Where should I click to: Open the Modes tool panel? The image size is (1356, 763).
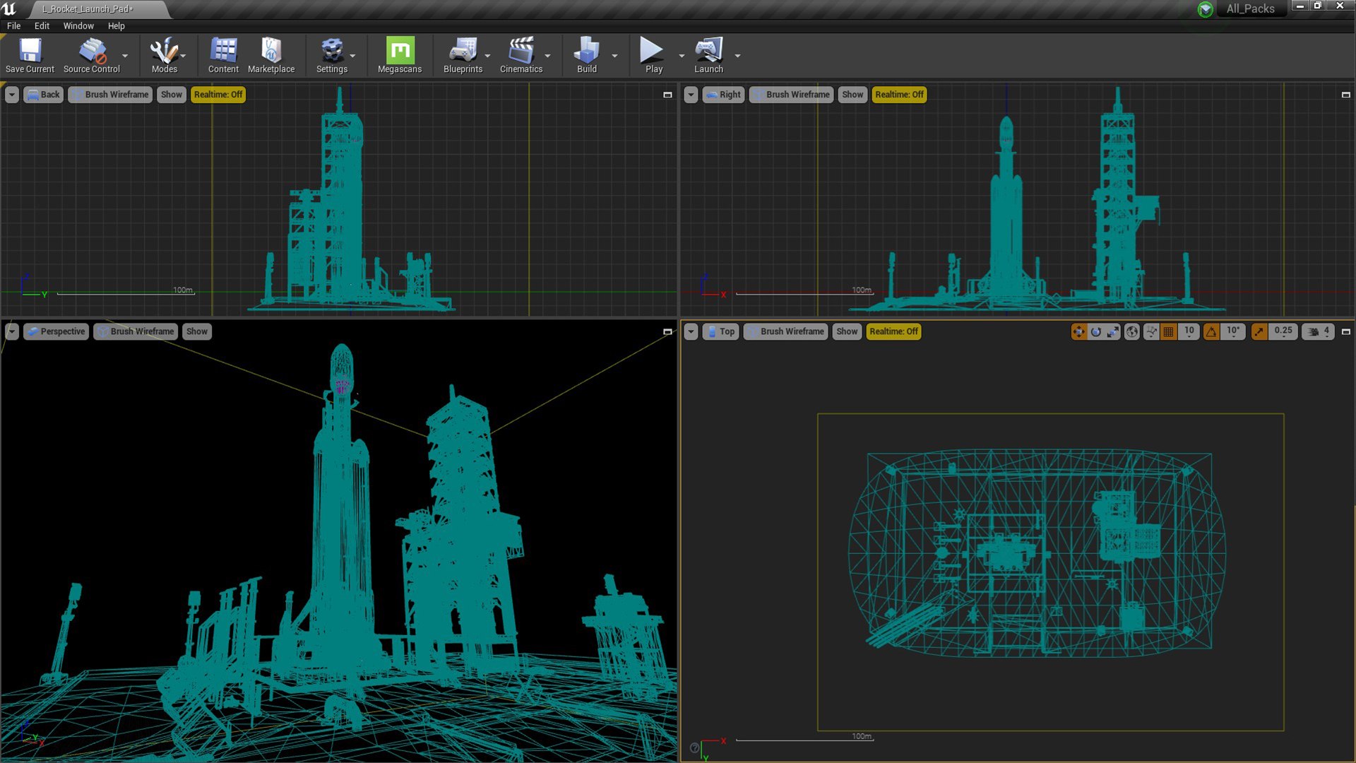(x=164, y=55)
